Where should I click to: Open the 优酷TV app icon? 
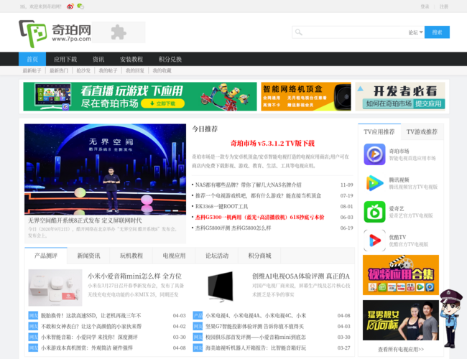click(x=374, y=241)
